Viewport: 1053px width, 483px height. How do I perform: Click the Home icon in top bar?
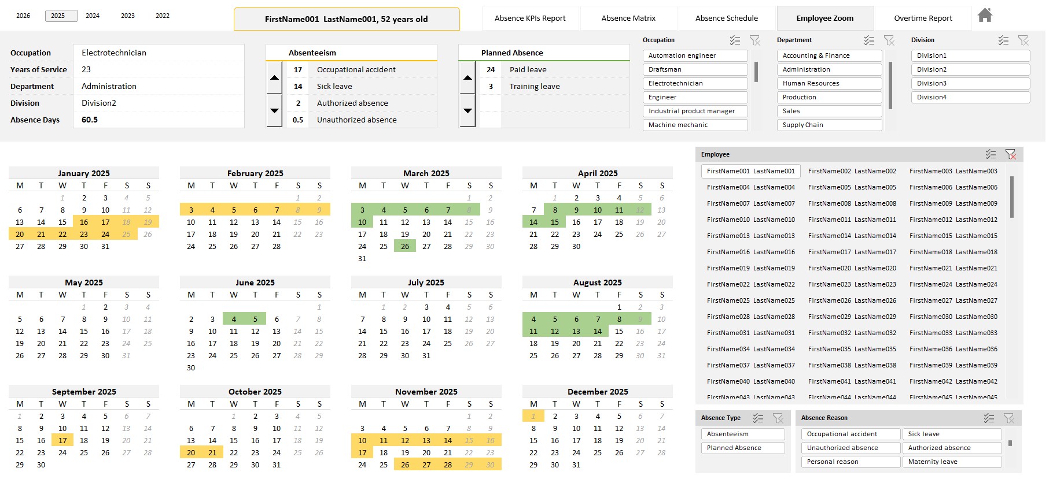(x=985, y=16)
